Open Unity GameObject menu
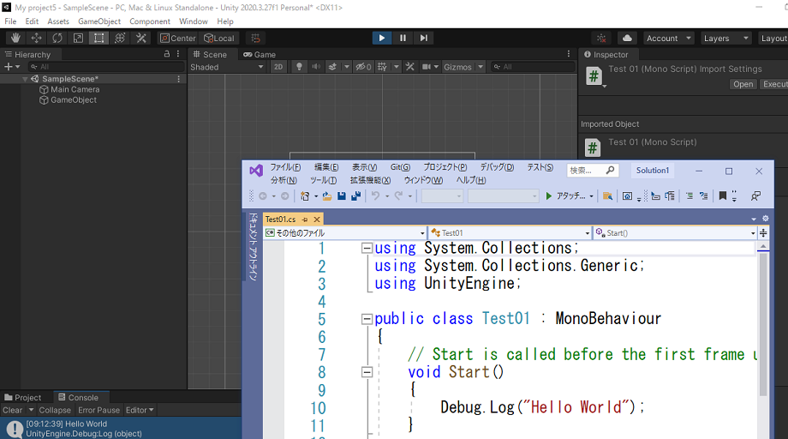The height and width of the screenshot is (439, 788). (x=99, y=21)
